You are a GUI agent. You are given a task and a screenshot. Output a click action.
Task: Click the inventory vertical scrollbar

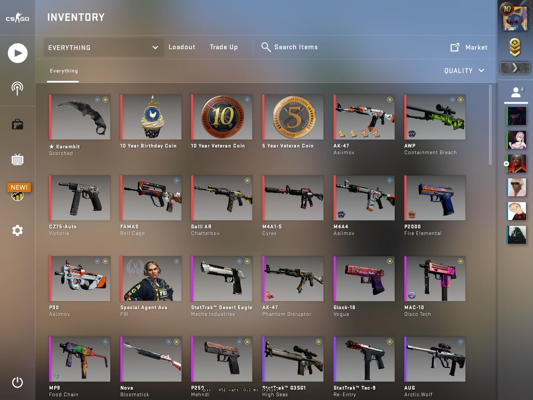[491, 125]
